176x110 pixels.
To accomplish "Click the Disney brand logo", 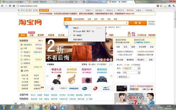I will click(x=84, y=89).
